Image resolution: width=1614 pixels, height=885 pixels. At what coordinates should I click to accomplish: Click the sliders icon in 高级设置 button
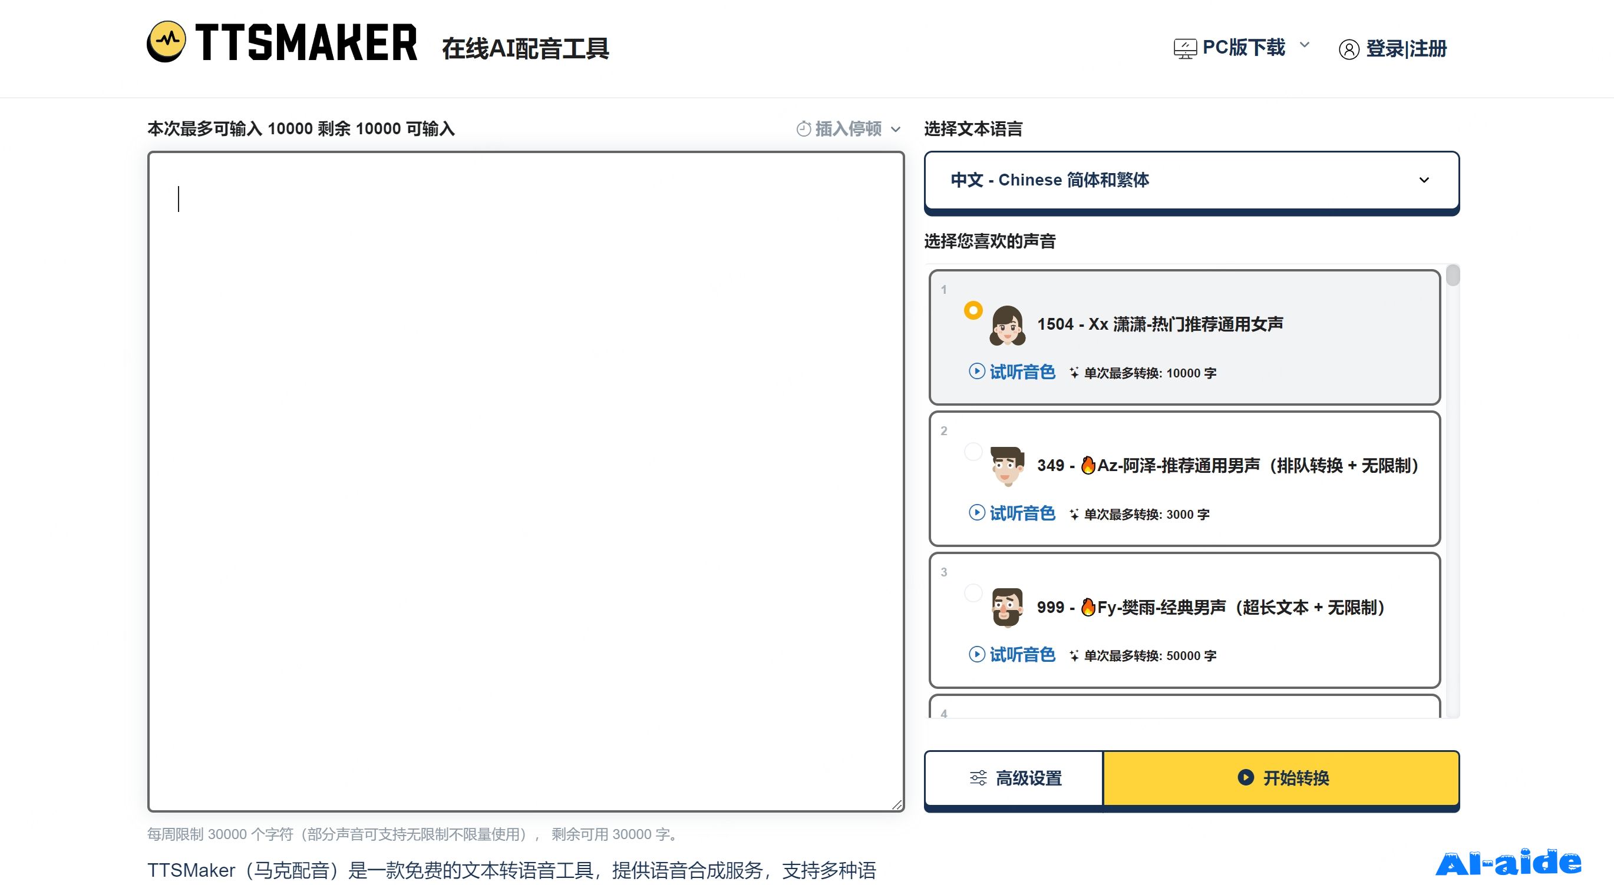click(978, 778)
